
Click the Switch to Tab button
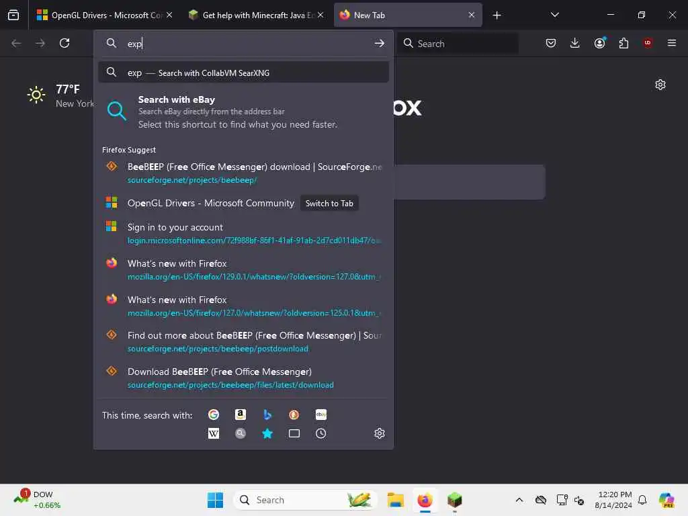[329, 203]
